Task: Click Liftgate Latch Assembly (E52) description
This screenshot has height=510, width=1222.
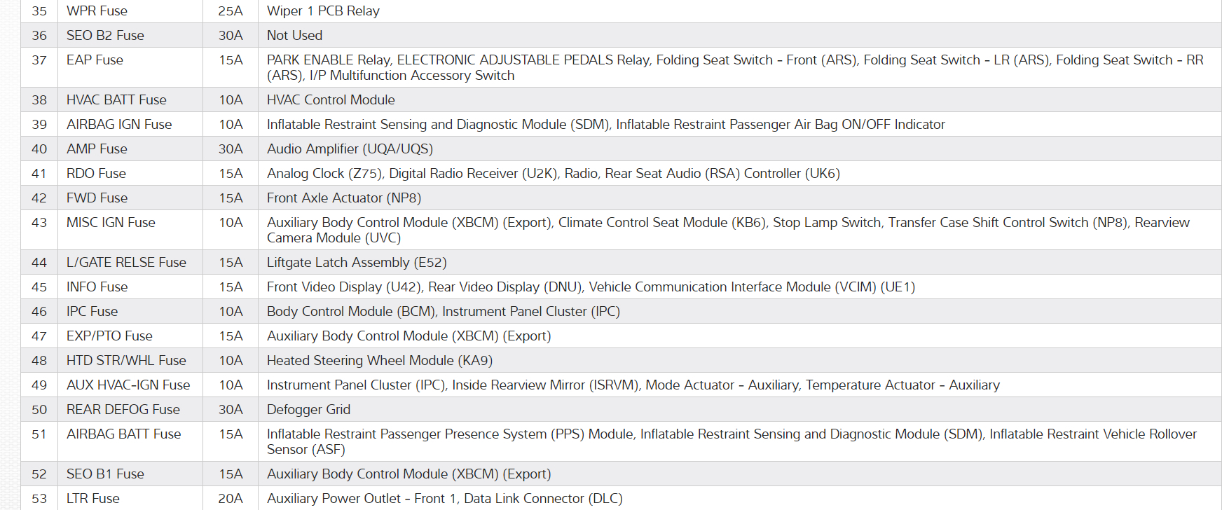Action: click(x=357, y=263)
